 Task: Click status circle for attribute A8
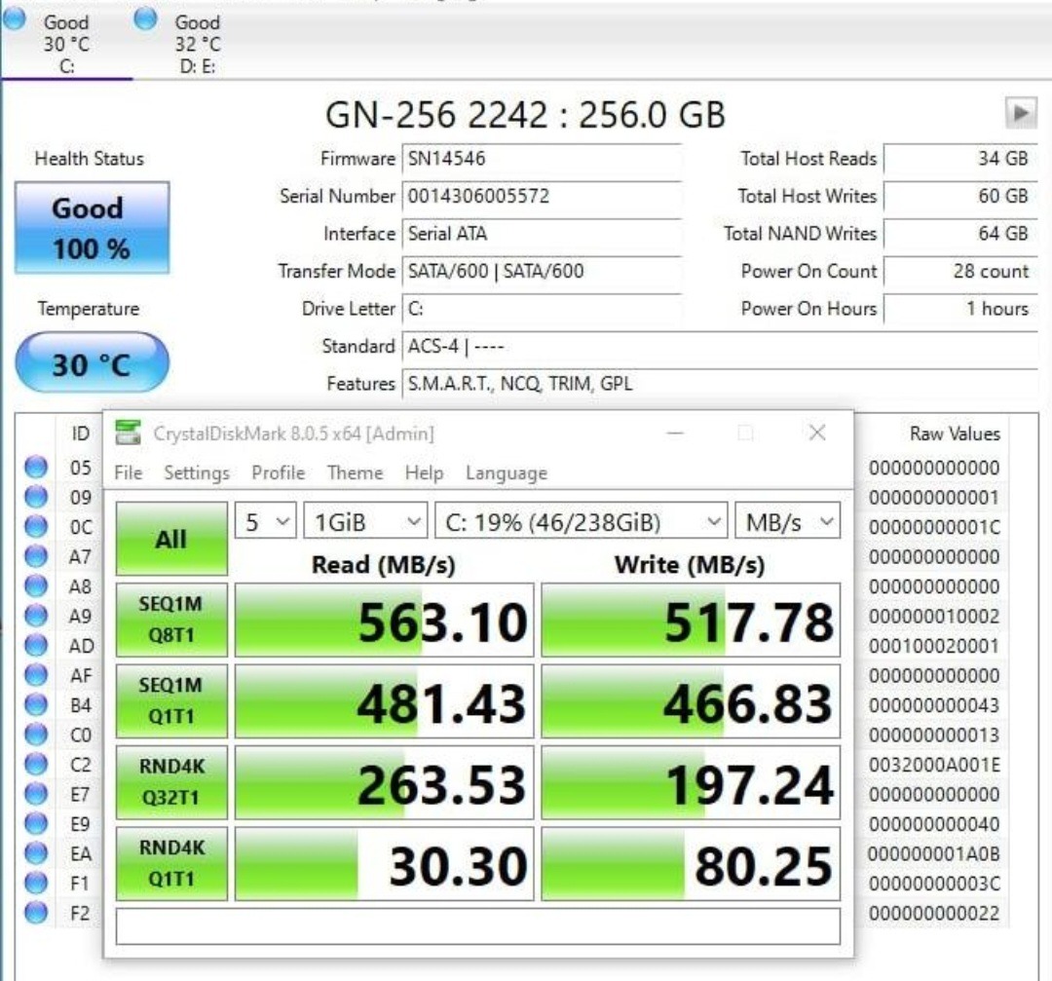[36, 585]
